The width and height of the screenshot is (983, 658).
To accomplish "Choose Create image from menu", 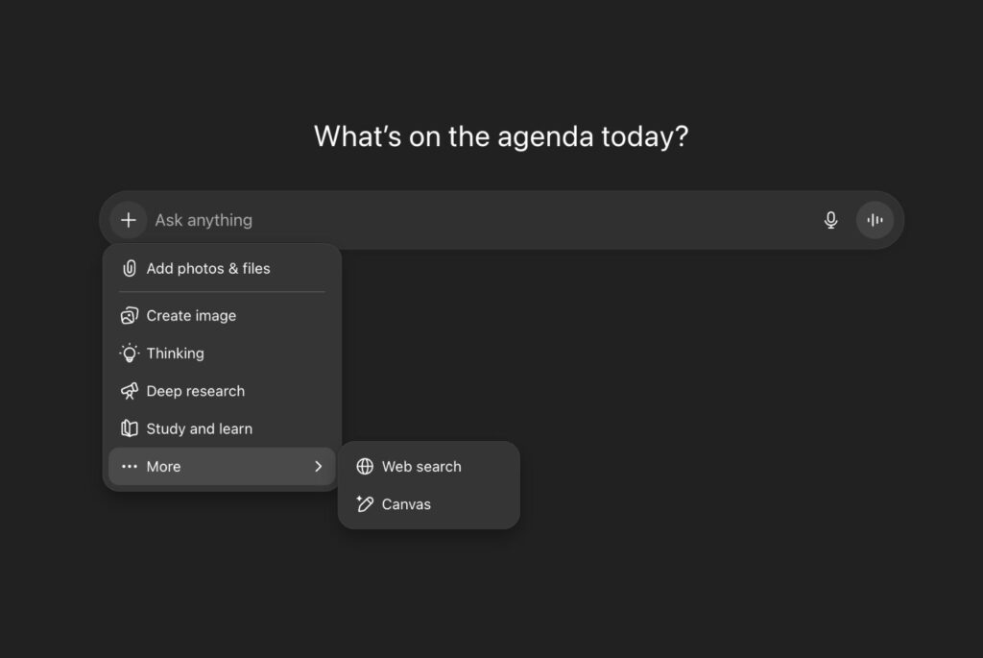I will (191, 316).
